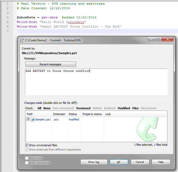Viewport: 178px width, 172px height.
Task: Sort by the Status column header
Action: [74, 114]
